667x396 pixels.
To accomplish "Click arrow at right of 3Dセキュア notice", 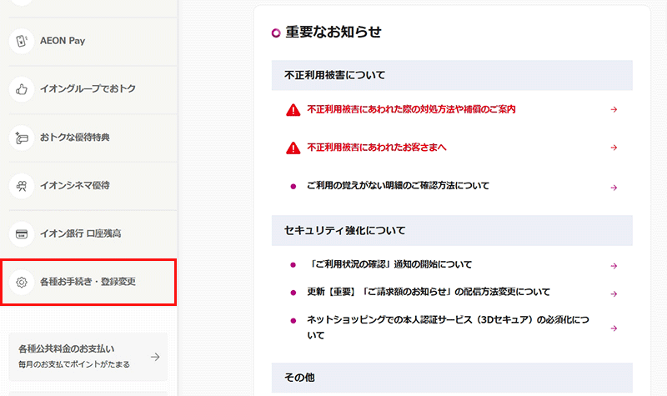I will (614, 328).
